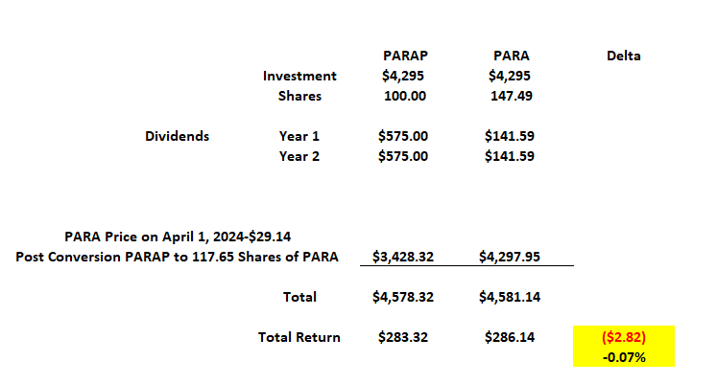This screenshot has width=717, height=384.
Task: Click PARAP investment value $4,295
Action: pyautogui.click(x=403, y=76)
